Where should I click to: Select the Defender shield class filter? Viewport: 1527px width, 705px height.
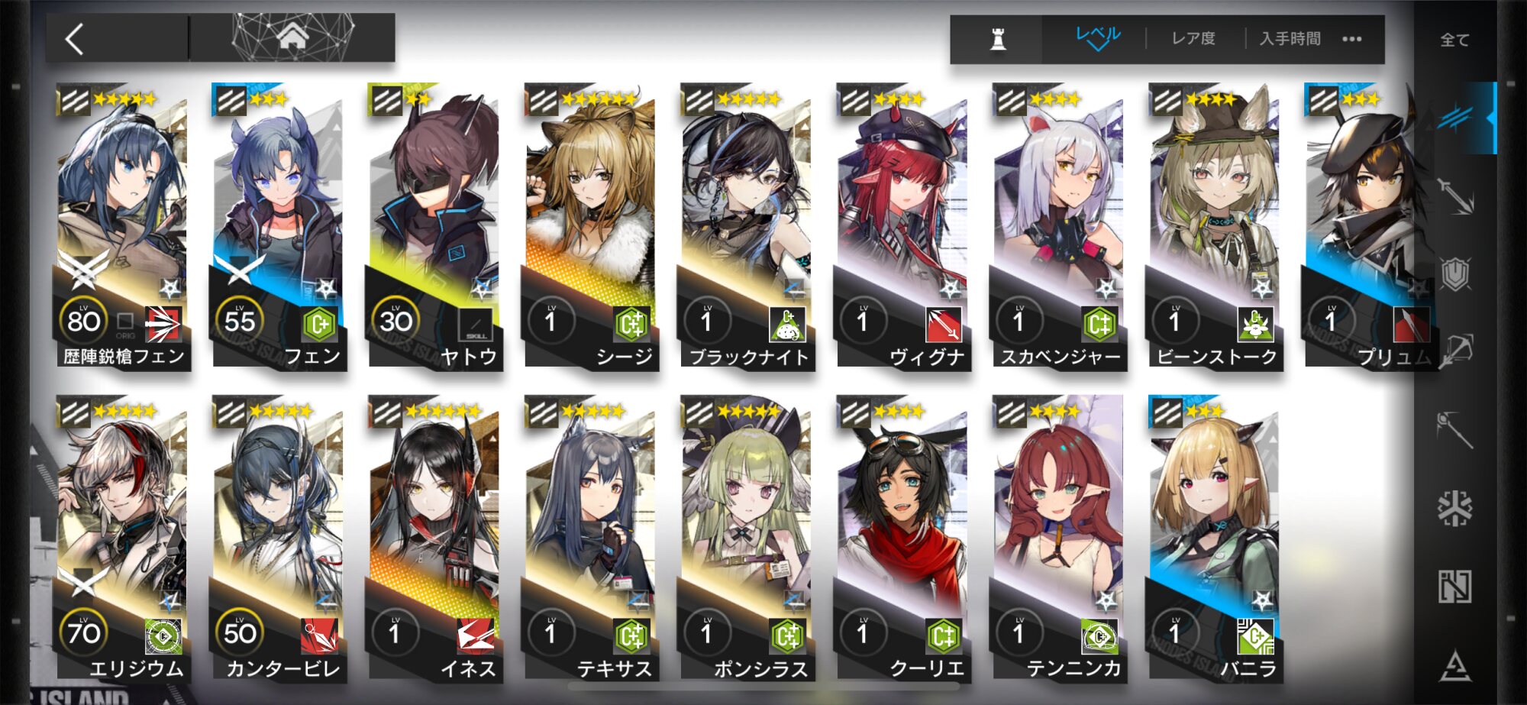(1456, 273)
